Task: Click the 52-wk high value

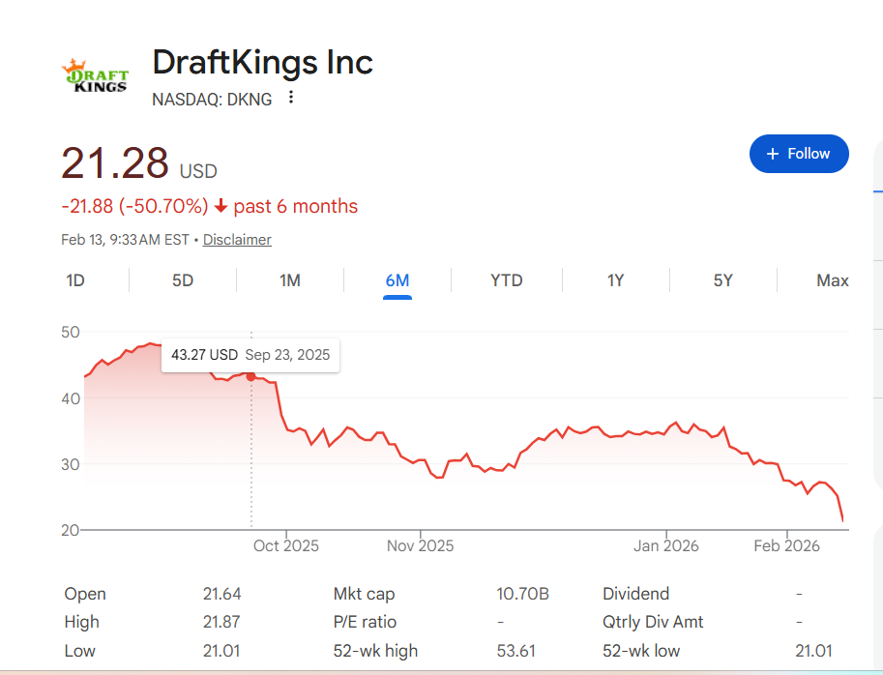Action: [515, 651]
